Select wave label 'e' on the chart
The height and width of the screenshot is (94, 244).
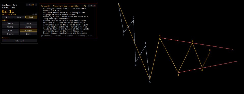coord(210,50)
